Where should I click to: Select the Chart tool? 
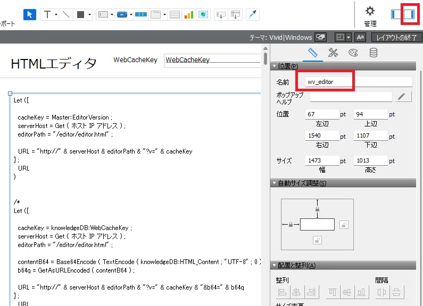click(189, 14)
